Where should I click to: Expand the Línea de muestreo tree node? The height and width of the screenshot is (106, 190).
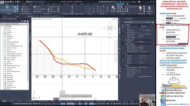click(x=3, y=48)
